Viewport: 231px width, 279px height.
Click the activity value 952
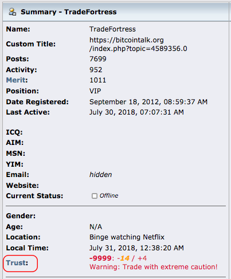[x=96, y=70]
